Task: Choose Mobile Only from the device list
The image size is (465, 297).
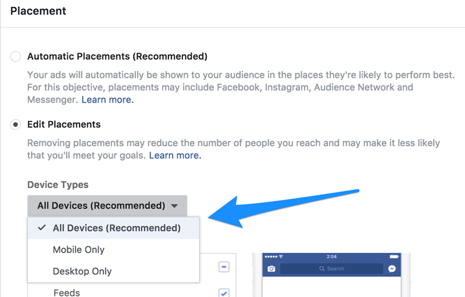Action: (78, 249)
